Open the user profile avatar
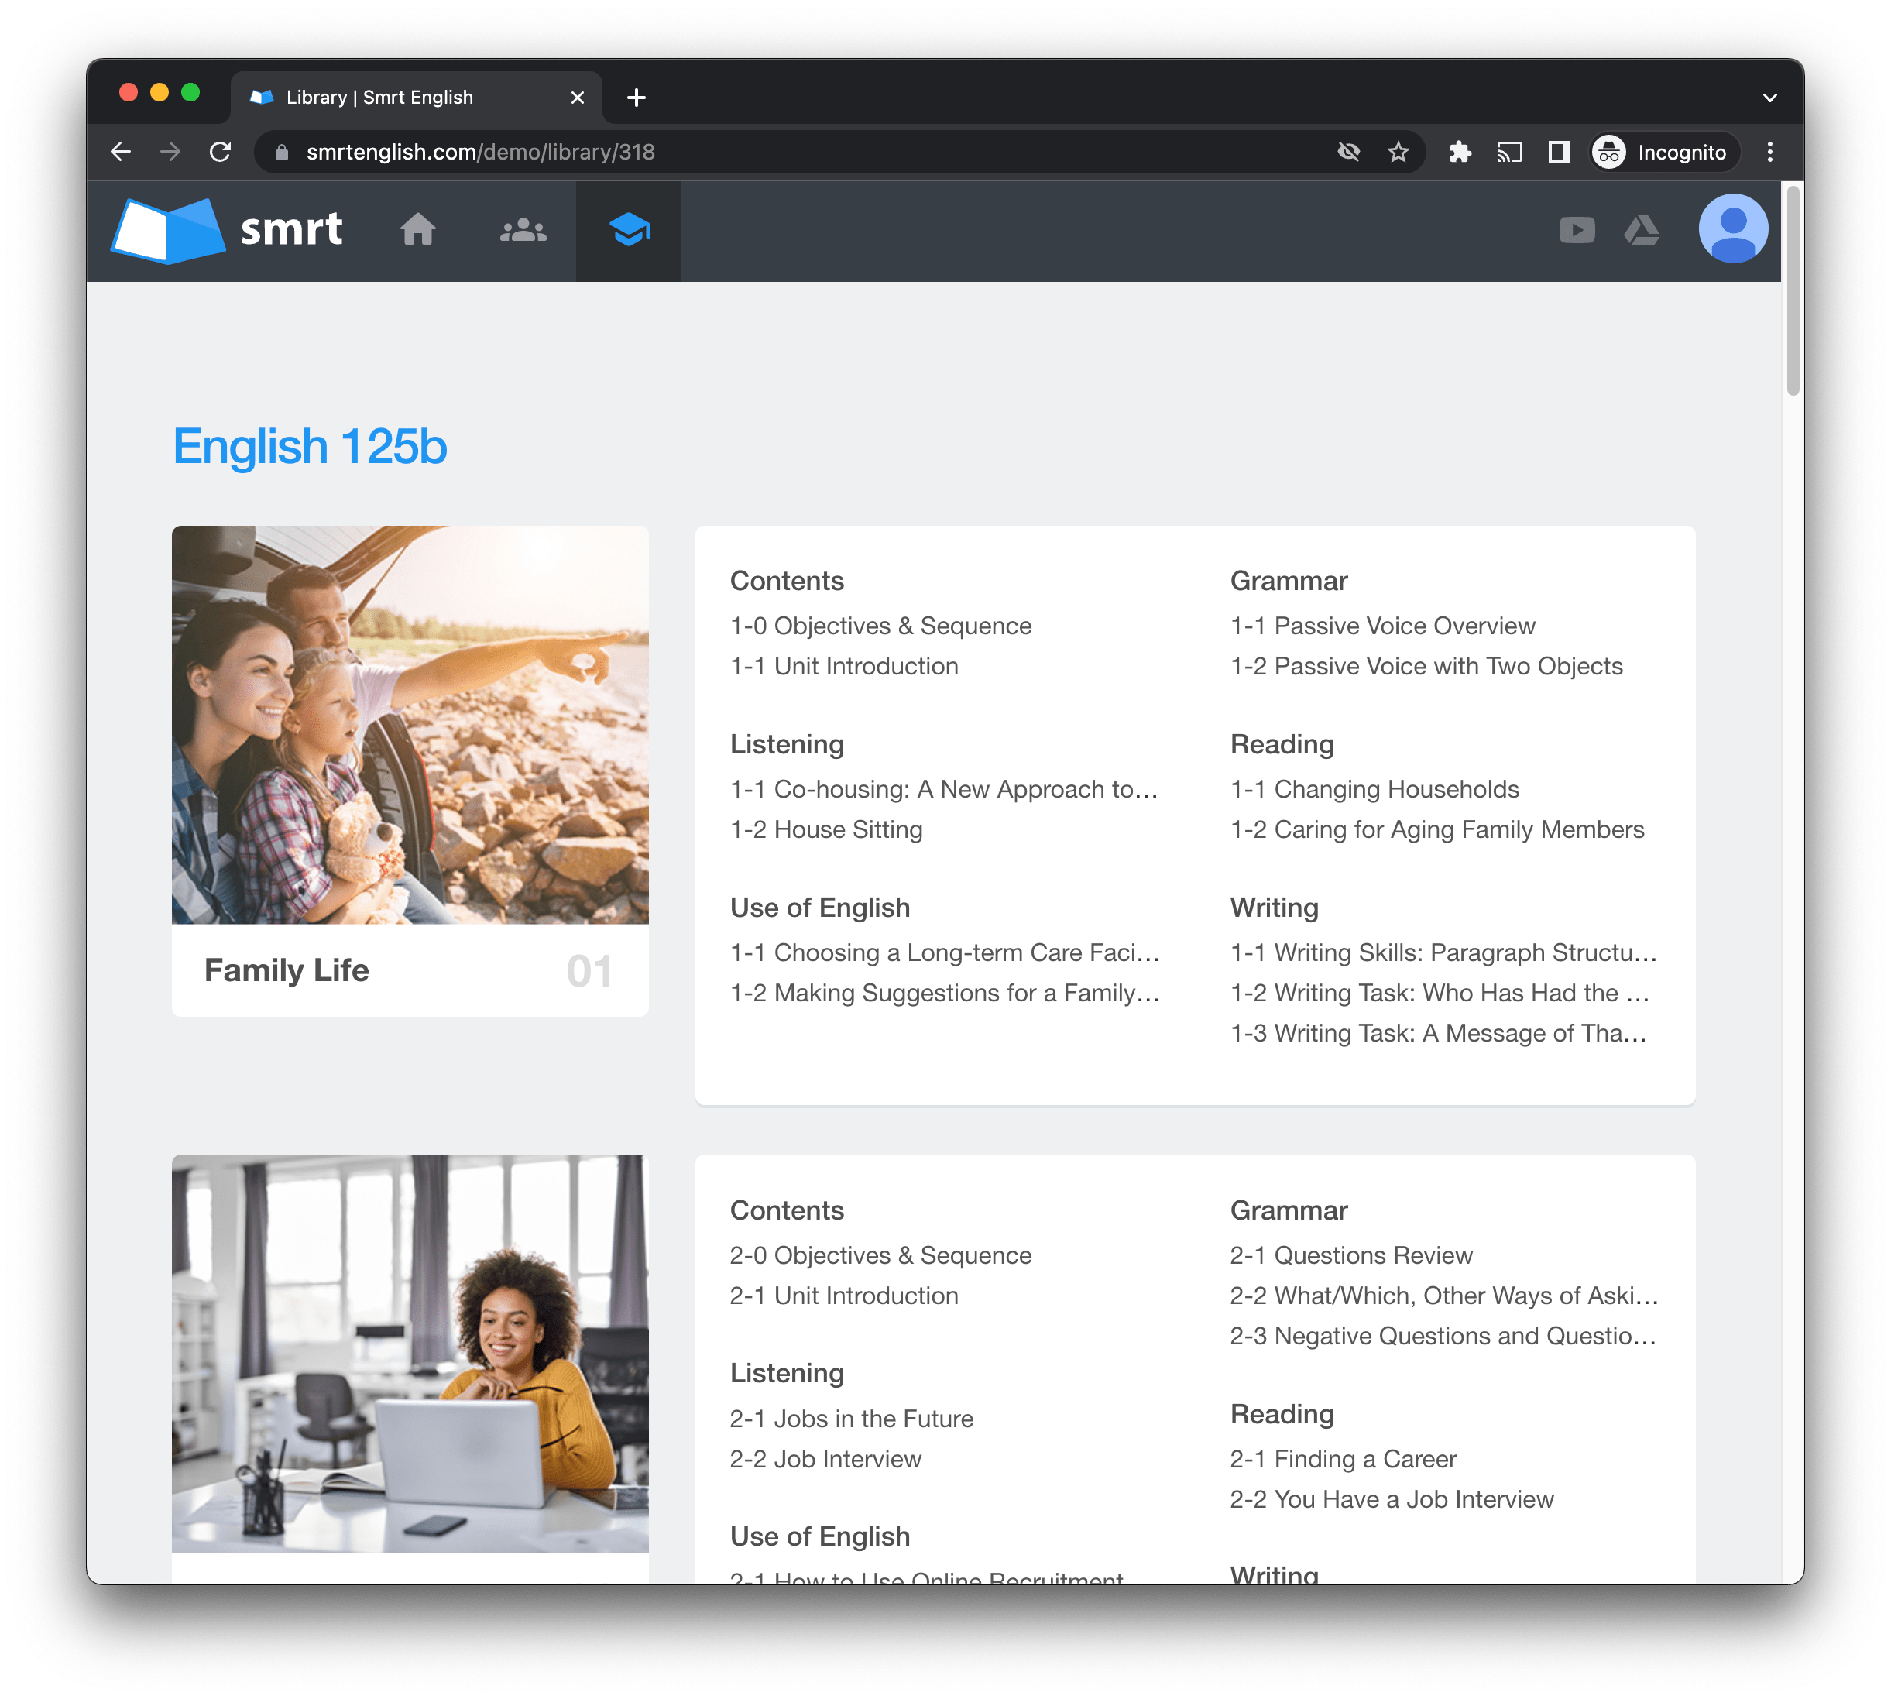1891x1699 pixels. pos(1732,228)
